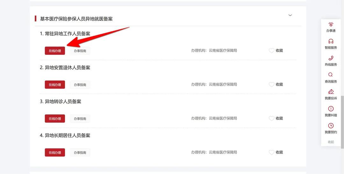Viewport: 344px width, 174px height.
Task: Click 在线办理 for 异地长期居住人员备案
Action: (x=55, y=153)
